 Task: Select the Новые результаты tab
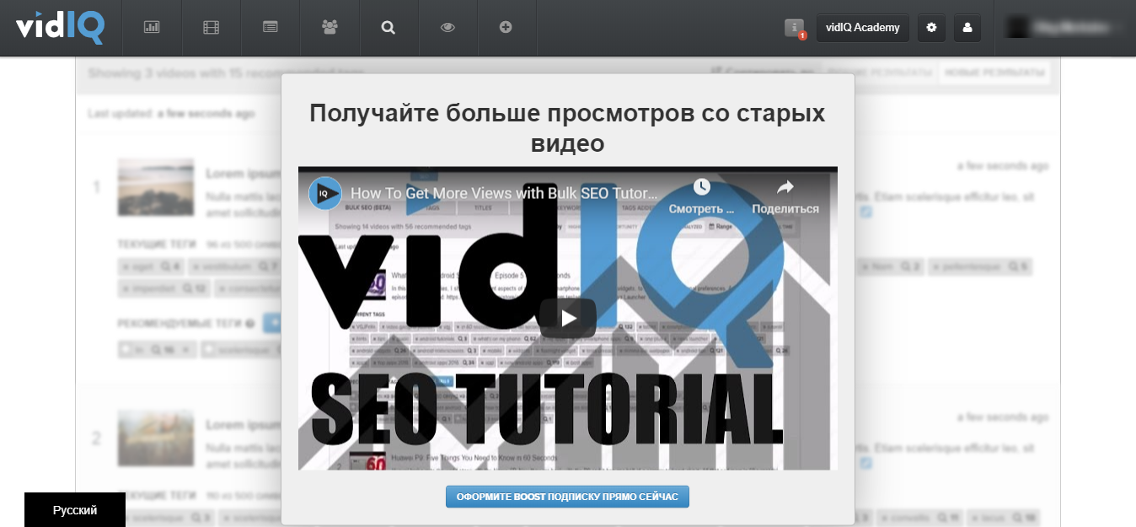[994, 73]
